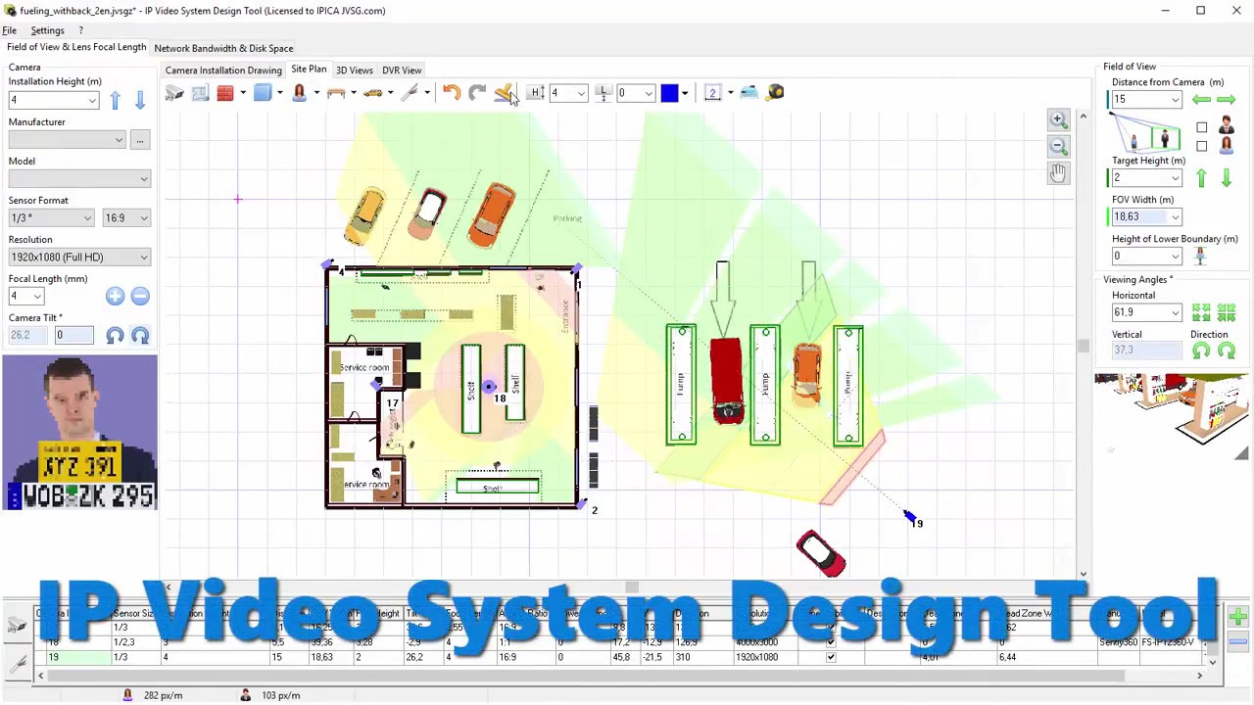
Task: Open the Focal Length dropdown
Action: (37, 296)
